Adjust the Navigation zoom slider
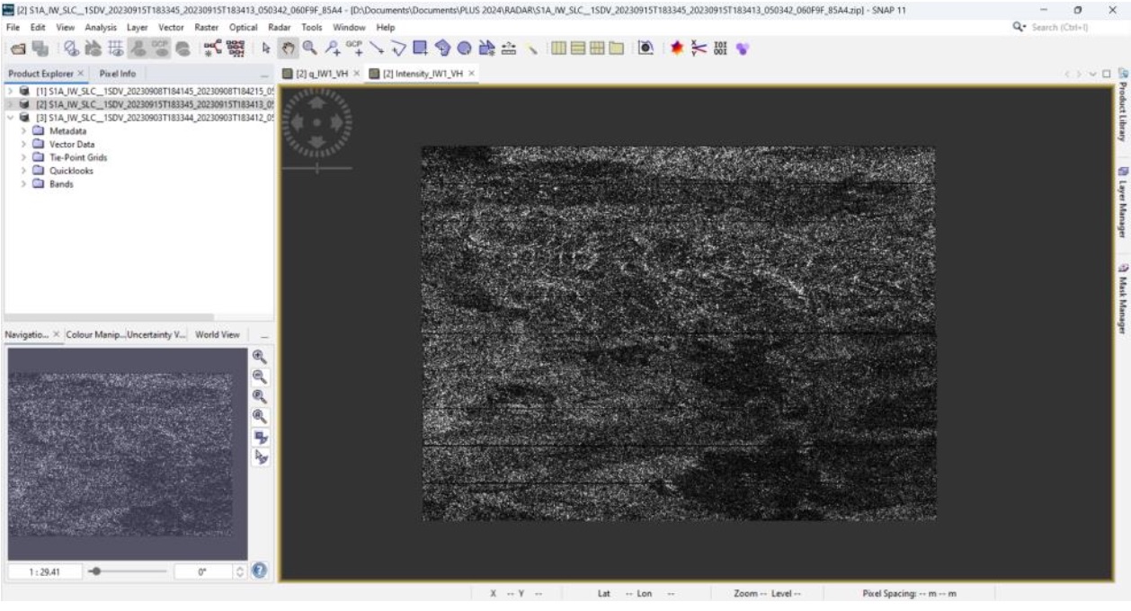 (97, 571)
